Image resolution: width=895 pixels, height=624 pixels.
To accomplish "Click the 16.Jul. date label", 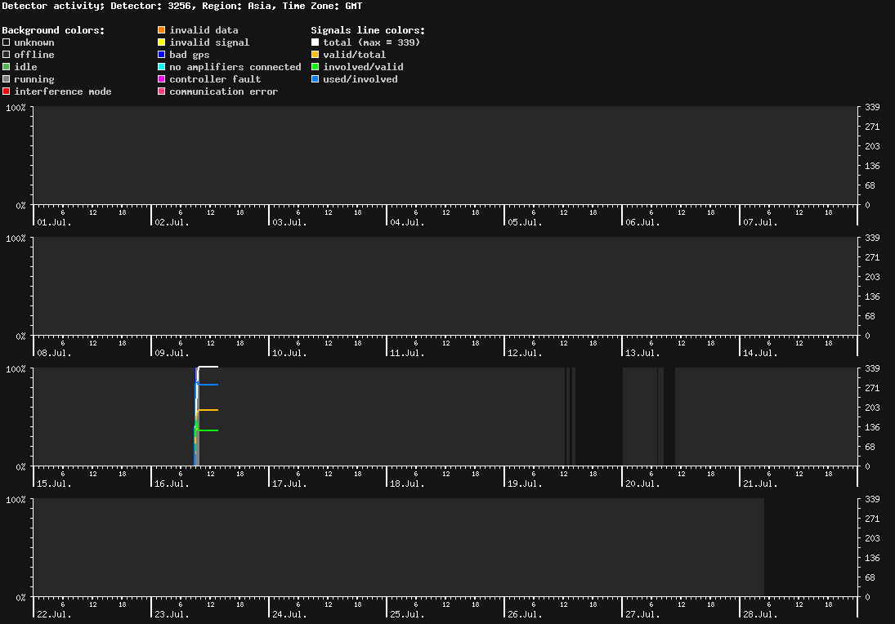I will [172, 484].
